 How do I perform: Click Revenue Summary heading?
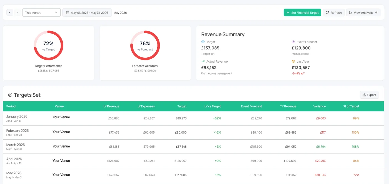click(223, 34)
